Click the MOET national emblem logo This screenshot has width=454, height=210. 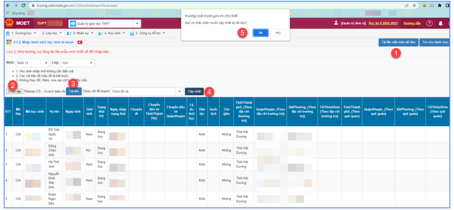9,23
